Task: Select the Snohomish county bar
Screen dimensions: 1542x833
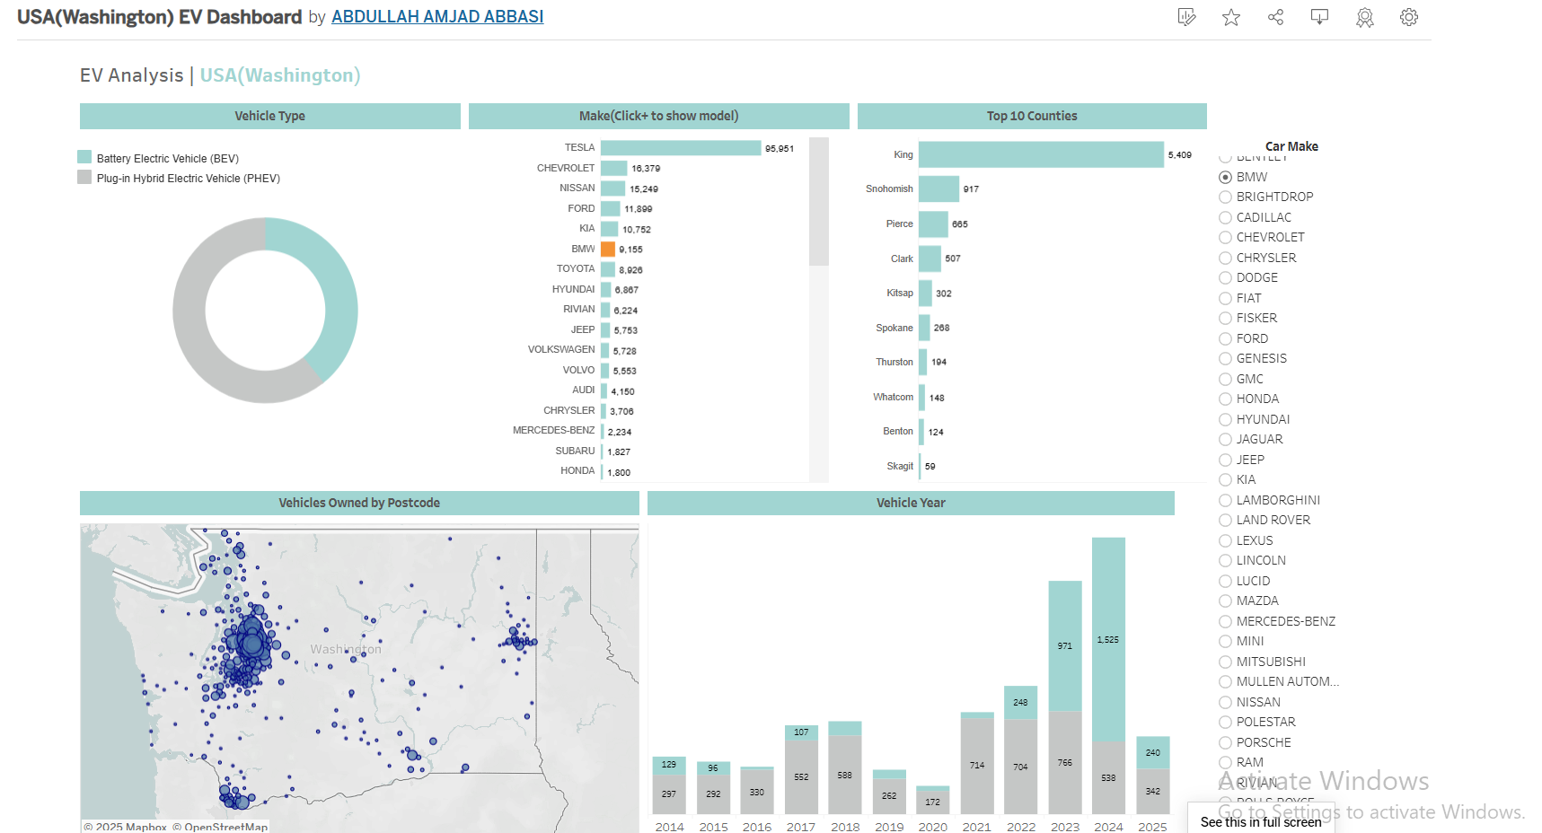Action: pos(938,189)
